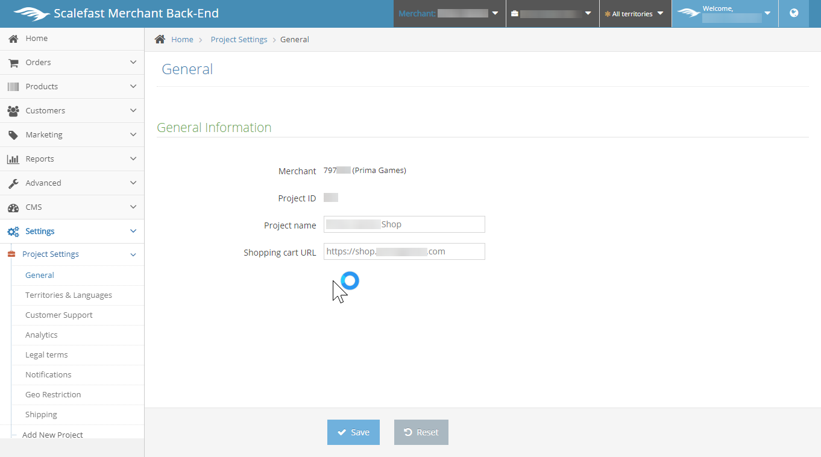Screen dimensions: 821x457
Task: Click the CMS dashboard gauge icon
Action: coord(13,207)
